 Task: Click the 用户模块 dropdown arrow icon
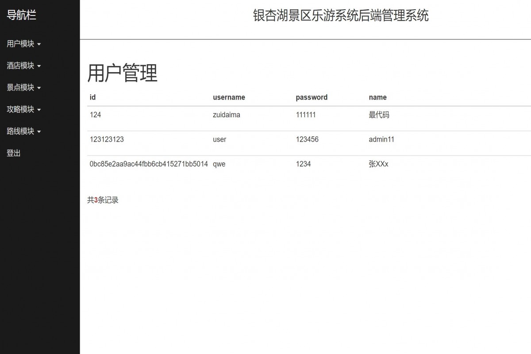[39, 45]
